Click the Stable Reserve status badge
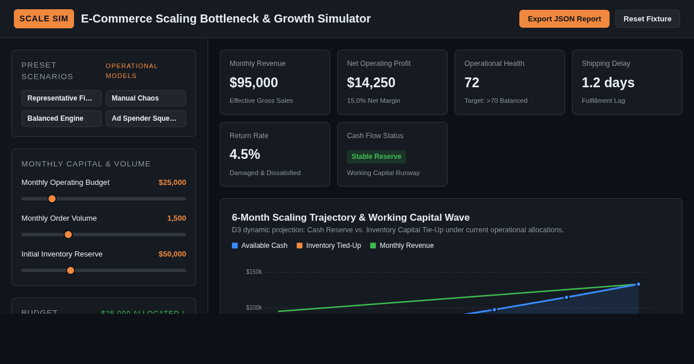 (376, 157)
